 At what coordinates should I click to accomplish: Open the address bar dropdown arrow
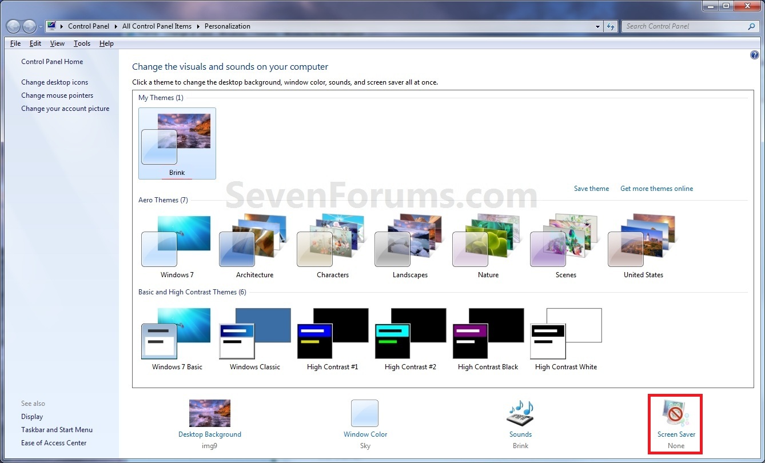point(597,26)
